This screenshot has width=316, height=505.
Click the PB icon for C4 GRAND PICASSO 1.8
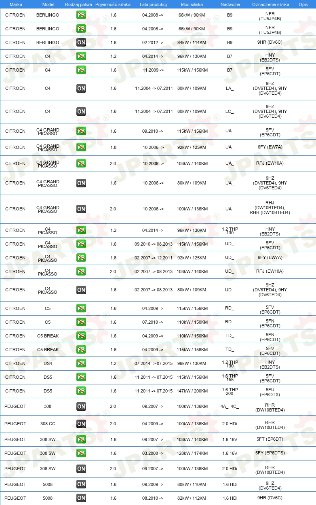pos(81,147)
